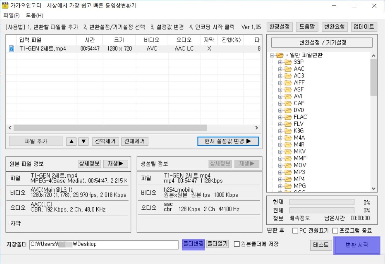Screen dimensions: 385x264
Task: Click the AC3 folder icon
Action: (288, 76)
